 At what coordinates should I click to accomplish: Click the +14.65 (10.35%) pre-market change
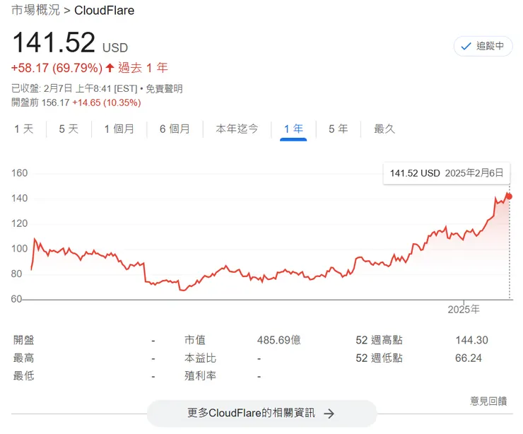click(107, 102)
